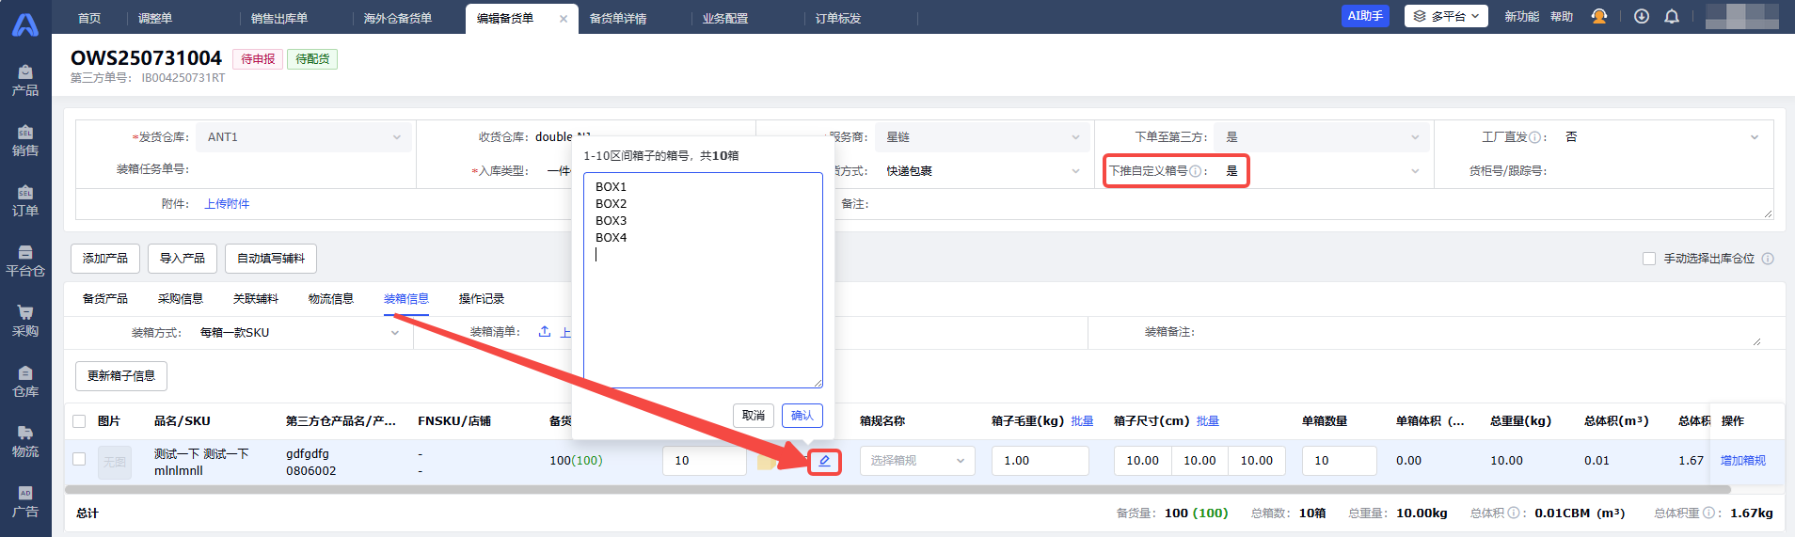This screenshot has width=1795, height=537.
Task: Open the 销售 sidebar section
Action: pyautogui.click(x=25, y=141)
